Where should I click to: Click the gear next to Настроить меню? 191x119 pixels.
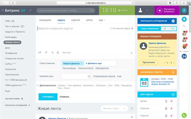pos(22,99)
